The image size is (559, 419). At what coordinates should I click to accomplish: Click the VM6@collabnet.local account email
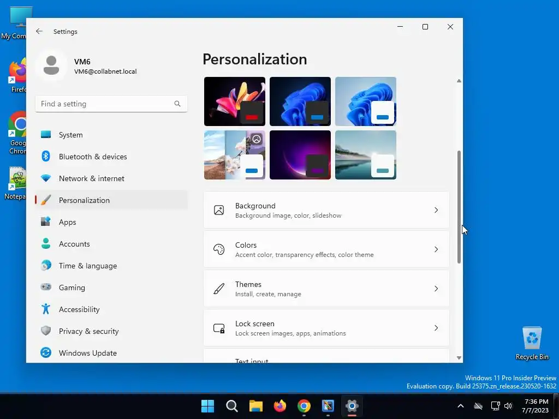(105, 71)
